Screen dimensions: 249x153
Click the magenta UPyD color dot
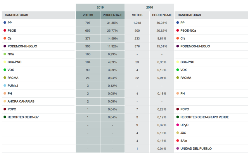coord(178,125)
